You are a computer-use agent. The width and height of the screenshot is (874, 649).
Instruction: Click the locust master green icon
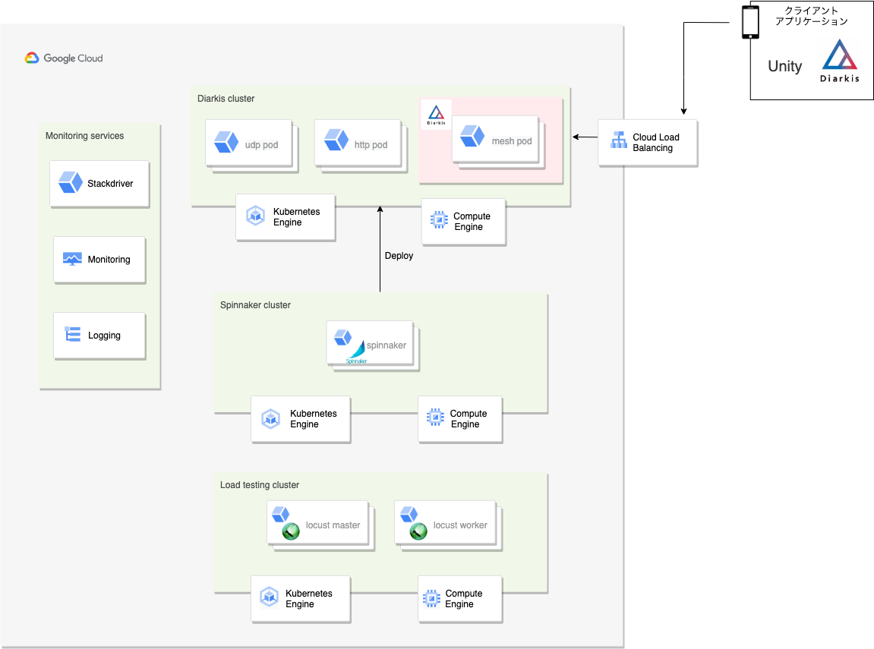(291, 531)
